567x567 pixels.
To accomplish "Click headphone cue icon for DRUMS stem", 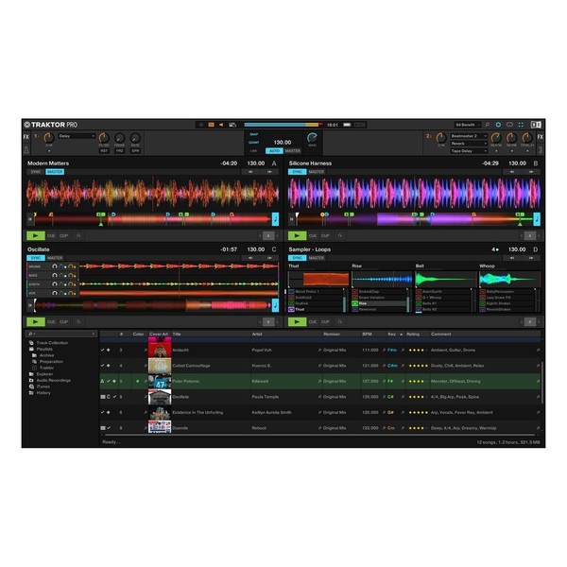I will [55, 266].
